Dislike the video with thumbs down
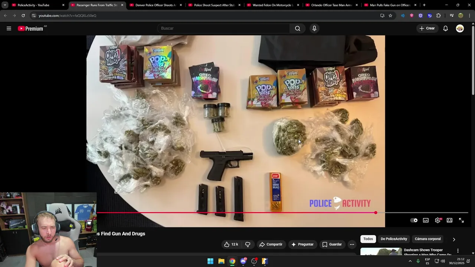This screenshot has height=267, width=475. 248,244
